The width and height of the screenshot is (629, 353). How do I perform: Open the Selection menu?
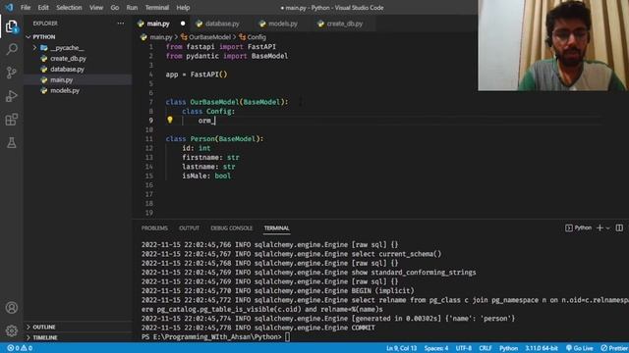[69, 8]
